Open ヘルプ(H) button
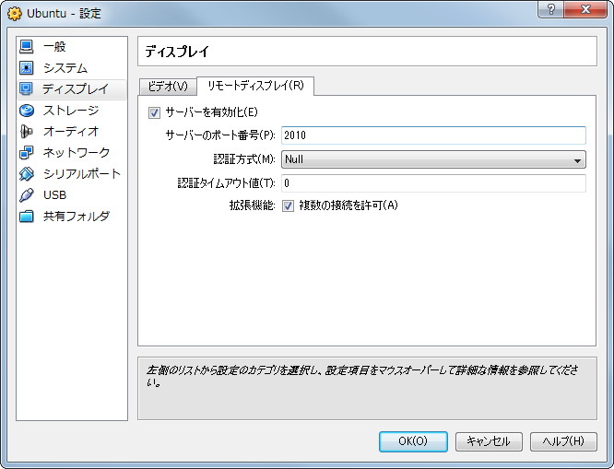The image size is (614, 469). (x=563, y=441)
